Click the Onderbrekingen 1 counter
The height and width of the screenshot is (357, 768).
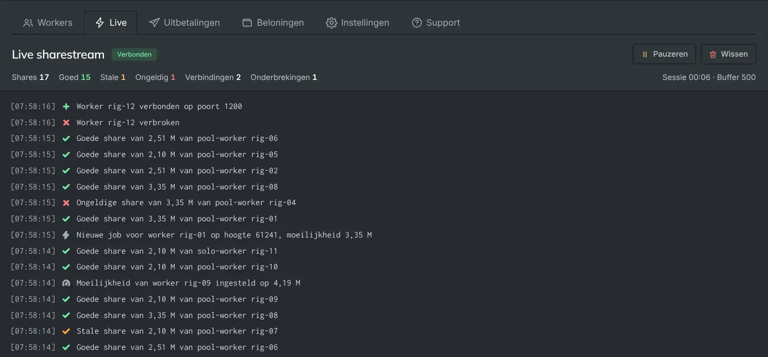283,77
